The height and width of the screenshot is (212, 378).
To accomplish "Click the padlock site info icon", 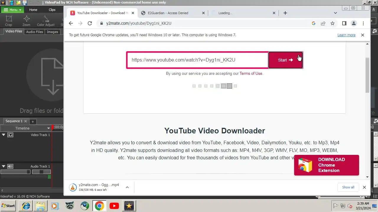I will point(101,23).
